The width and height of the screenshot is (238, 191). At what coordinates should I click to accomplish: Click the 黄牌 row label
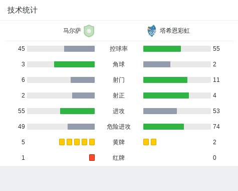coord(119,142)
